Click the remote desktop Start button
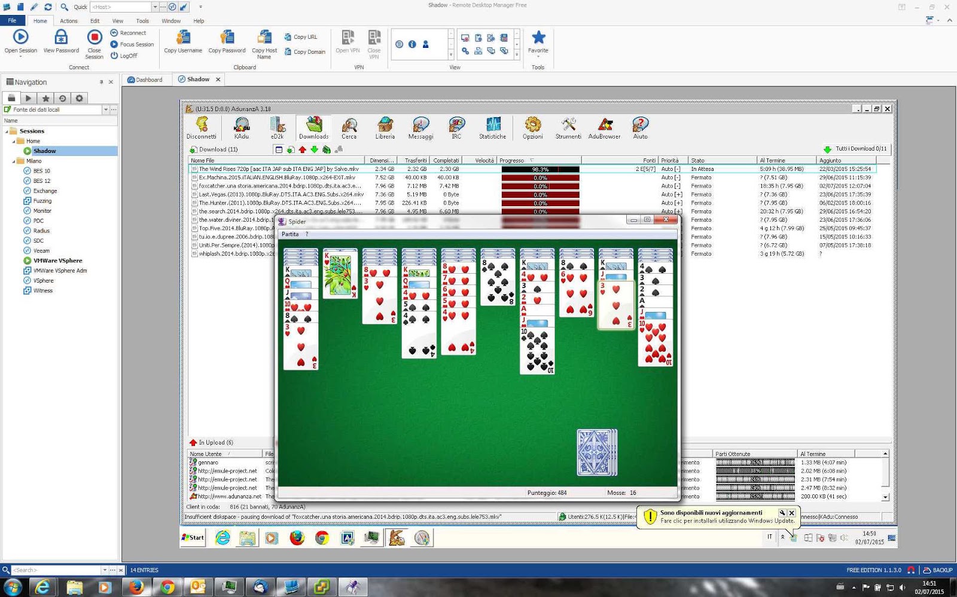 click(x=193, y=538)
